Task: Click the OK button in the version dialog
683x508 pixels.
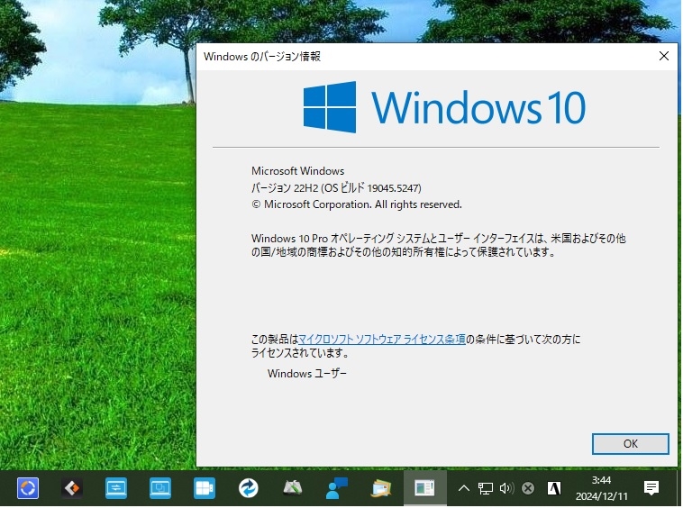Action: point(630,443)
